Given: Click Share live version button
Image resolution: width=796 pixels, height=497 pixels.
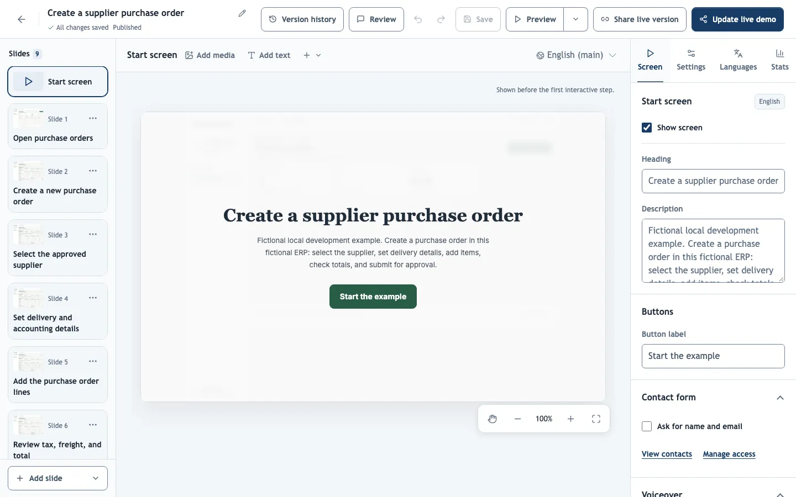Looking at the screenshot, I should tap(640, 19).
